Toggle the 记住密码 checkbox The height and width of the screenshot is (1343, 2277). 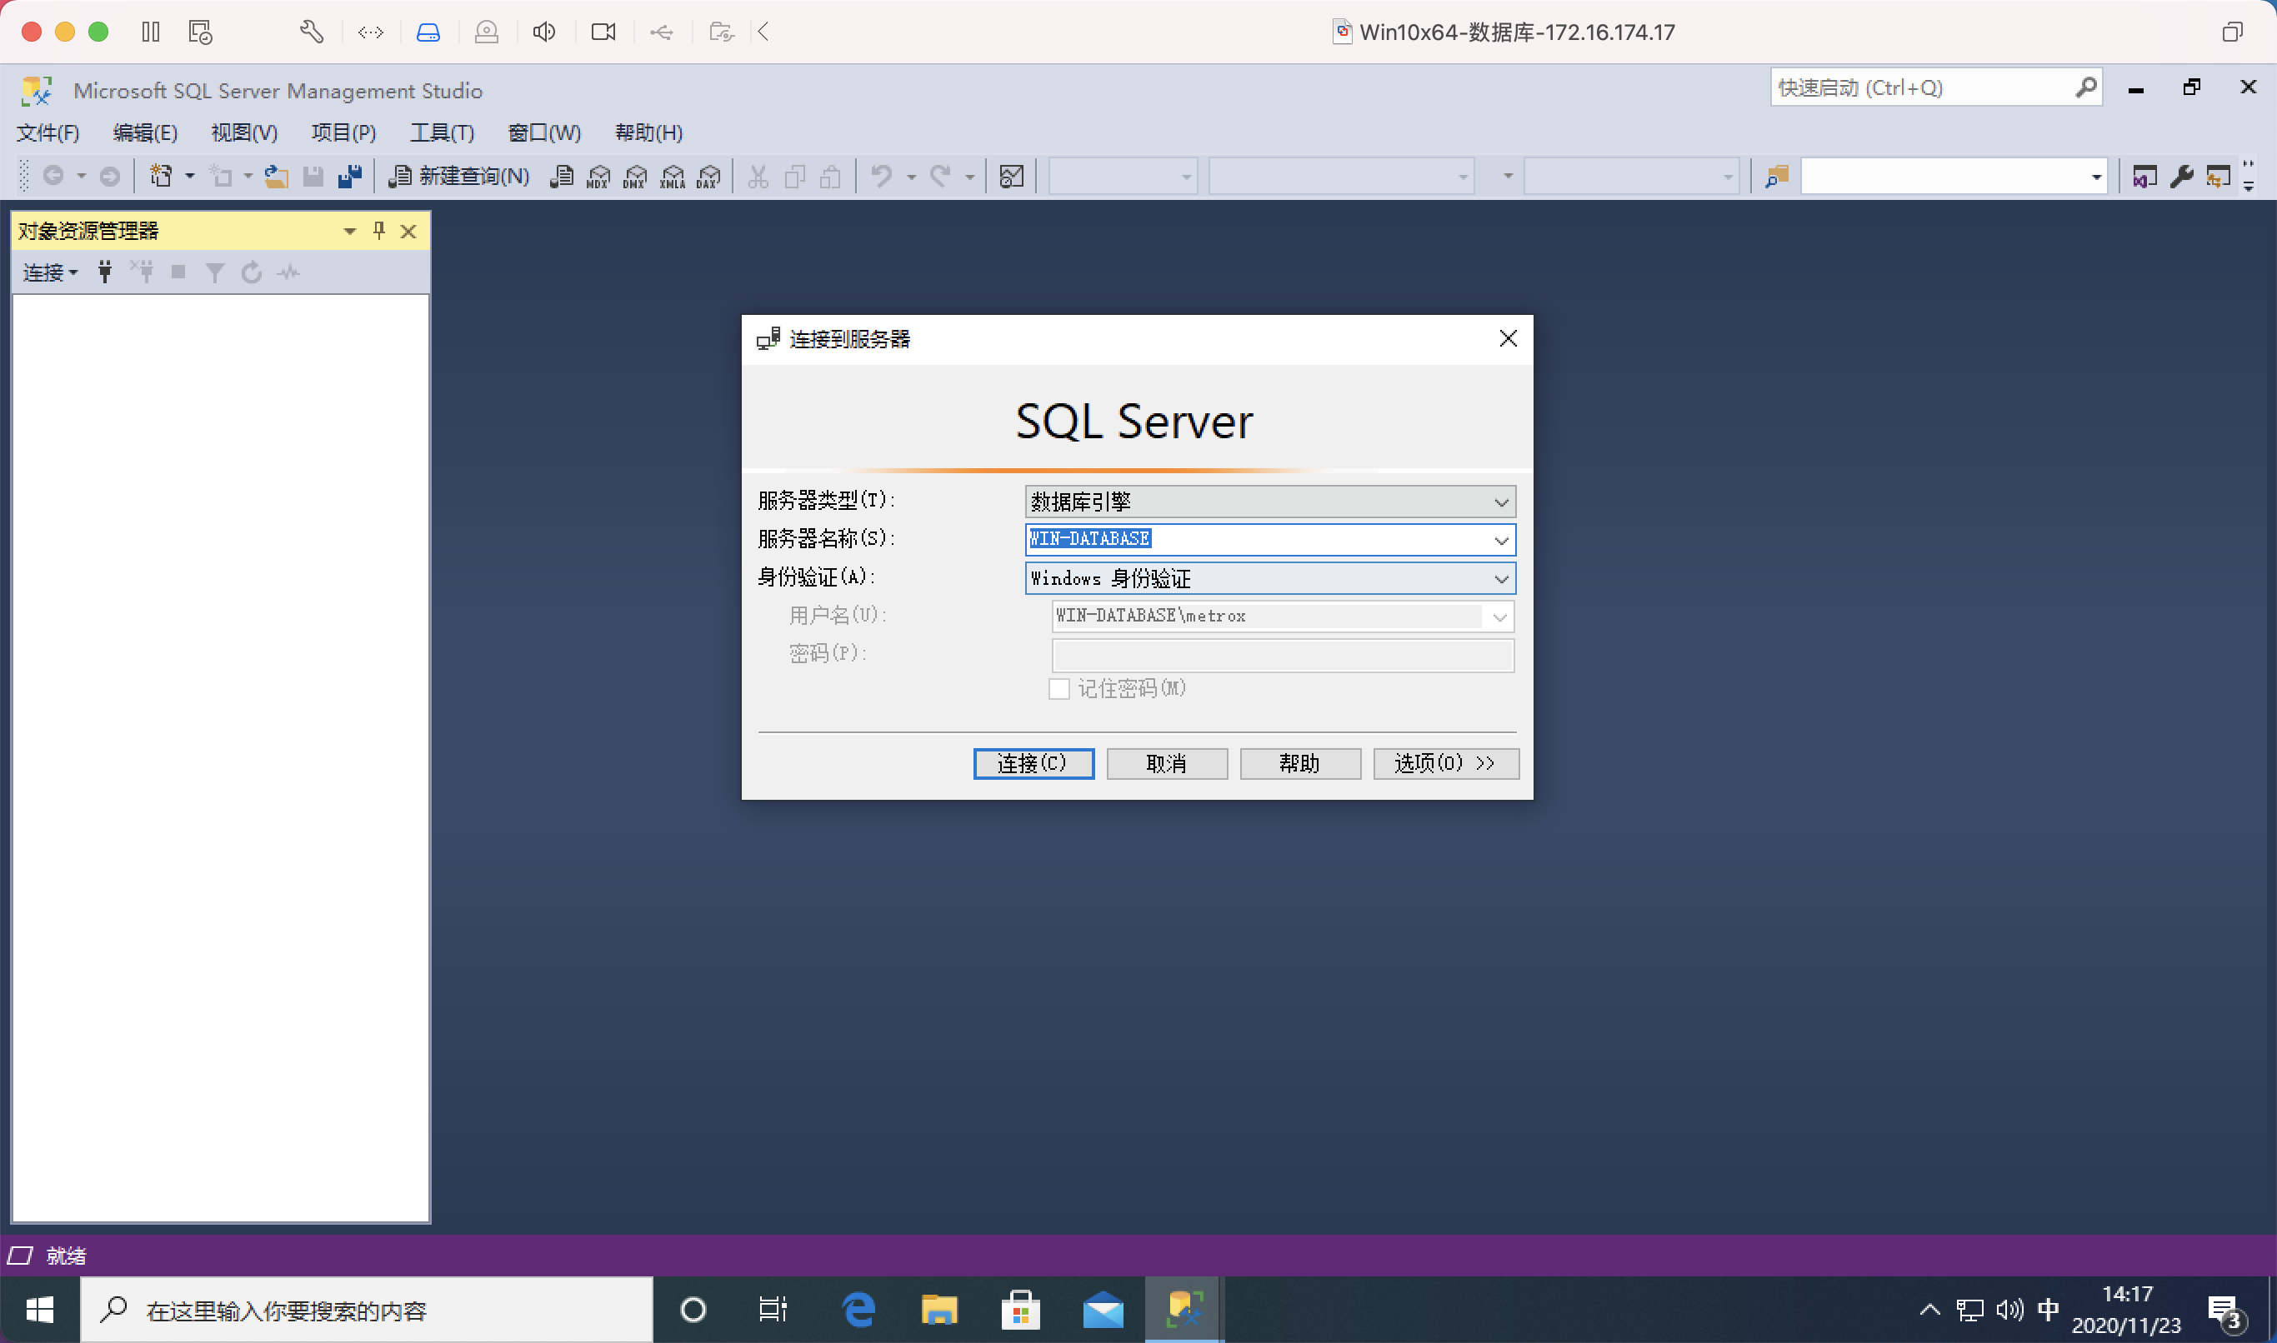click(x=1058, y=690)
